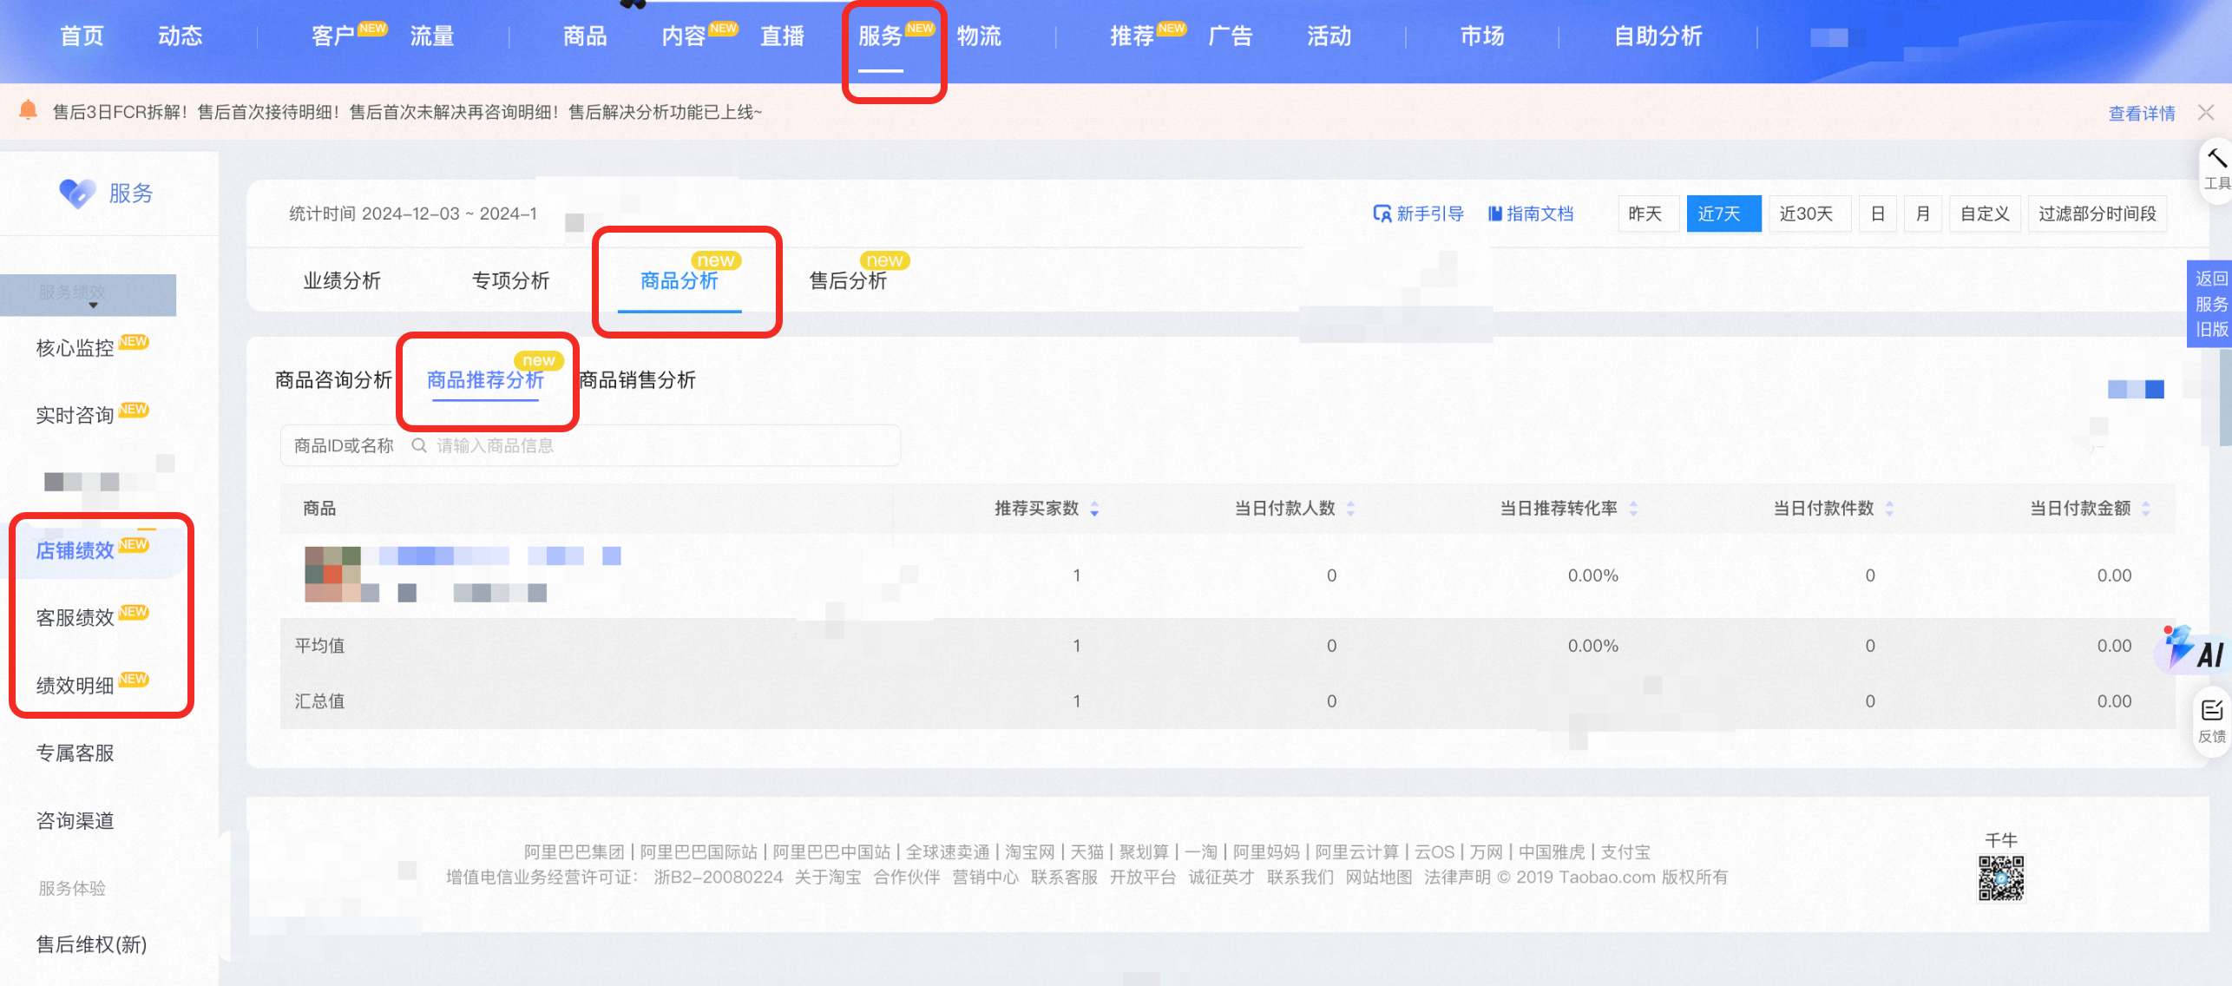The height and width of the screenshot is (986, 2232).
Task: Switch to 专项分析 tab
Action: (x=510, y=280)
